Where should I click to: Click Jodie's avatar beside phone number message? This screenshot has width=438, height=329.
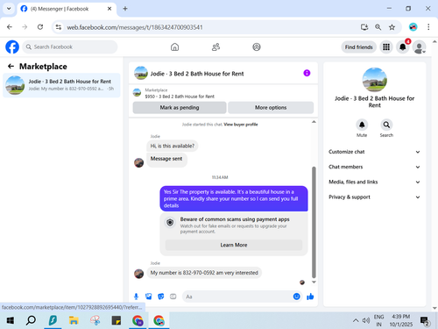click(x=138, y=274)
